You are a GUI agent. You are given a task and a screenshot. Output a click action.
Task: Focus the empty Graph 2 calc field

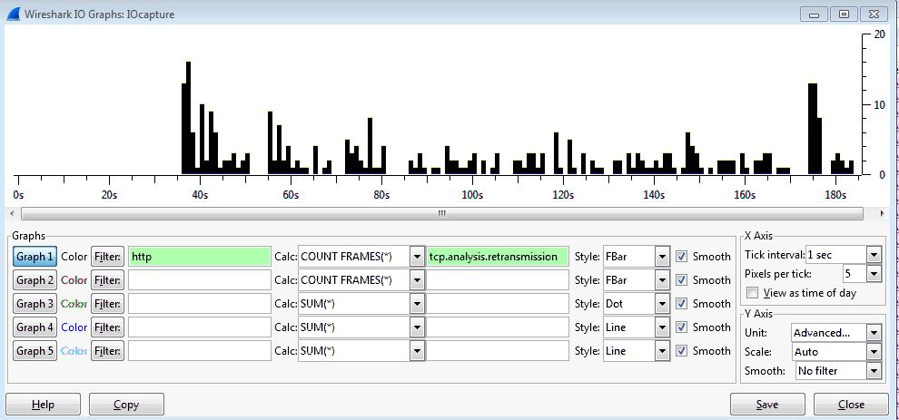[498, 280]
